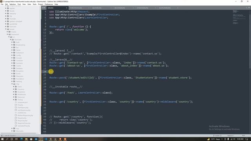Expand the Console folder arrow
The height and width of the screenshot is (141, 251).
tap(12, 58)
